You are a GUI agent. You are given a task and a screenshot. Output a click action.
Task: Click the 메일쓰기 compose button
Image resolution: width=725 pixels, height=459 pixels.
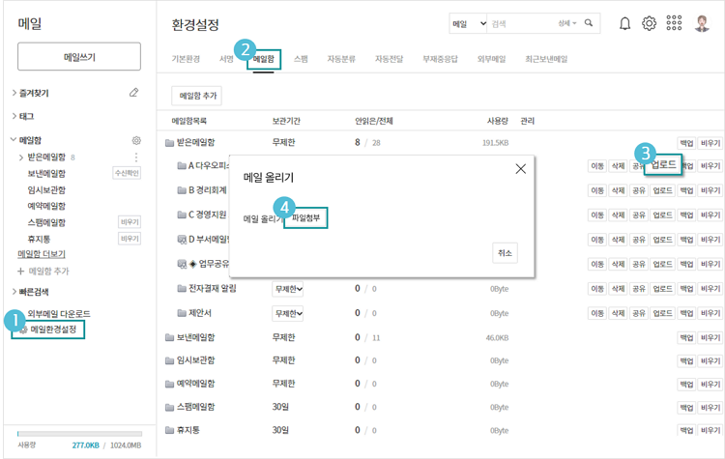(79, 57)
